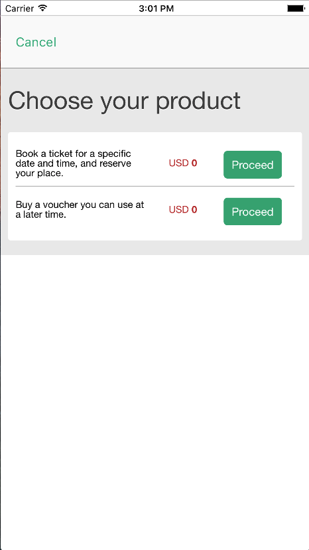This screenshot has width=309, height=550.
Task: Tap the Cancel link in navigation bar
Action: point(36,42)
